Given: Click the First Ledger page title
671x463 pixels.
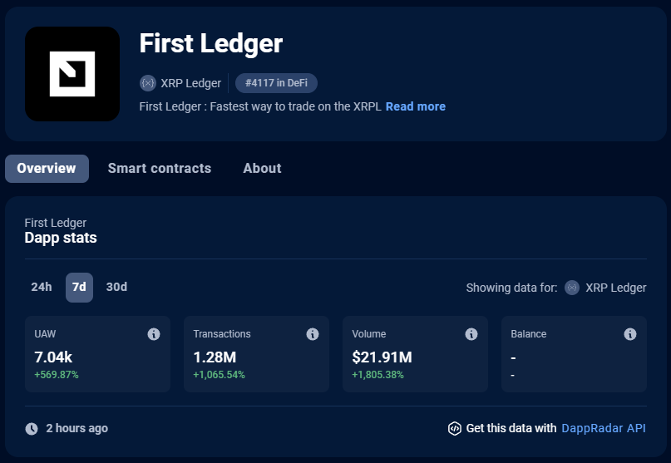Looking at the screenshot, I should click(x=211, y=44).
